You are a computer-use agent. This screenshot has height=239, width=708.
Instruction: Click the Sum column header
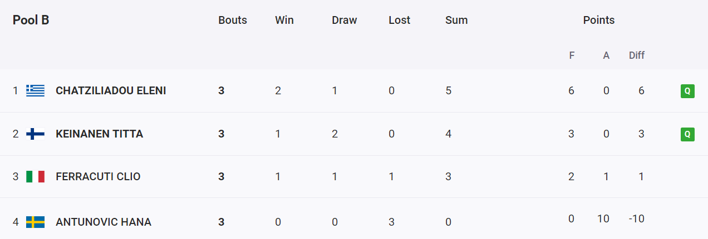[x=456, y=20]
